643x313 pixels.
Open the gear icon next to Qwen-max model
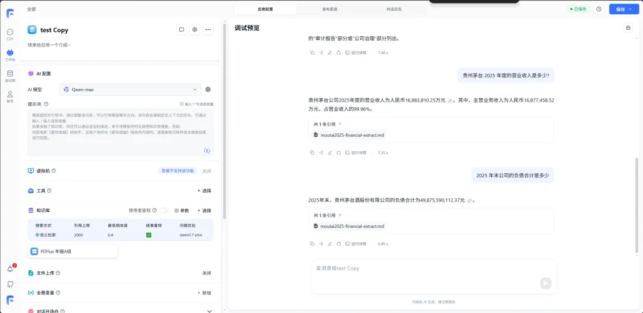click(x=208, y=89)
